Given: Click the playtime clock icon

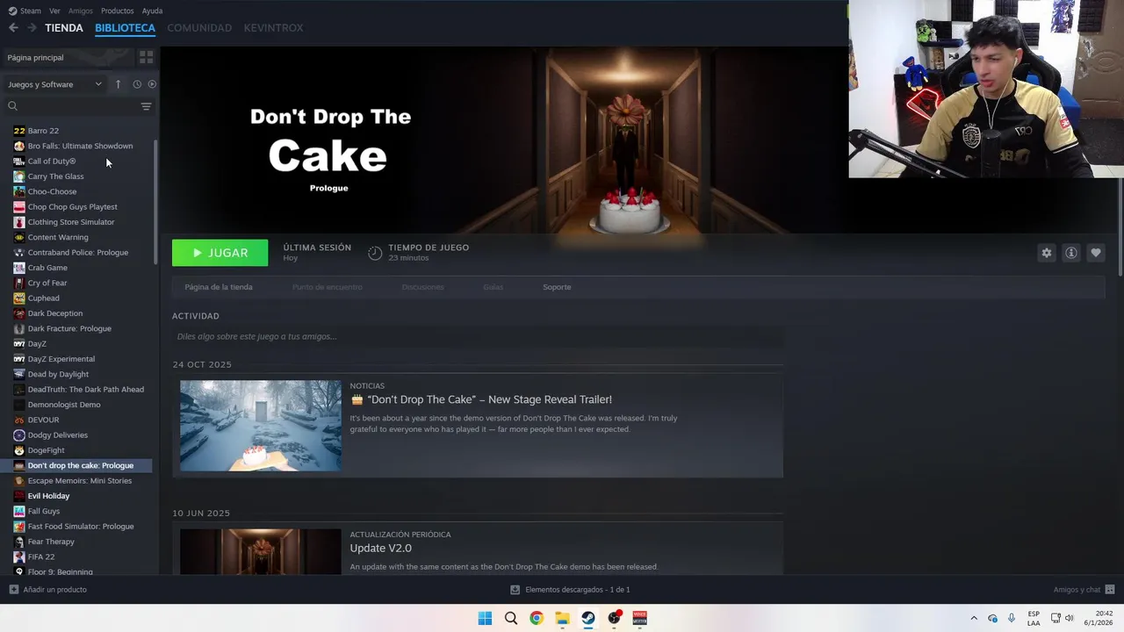Looking at the screenshot, I should 375,253.
